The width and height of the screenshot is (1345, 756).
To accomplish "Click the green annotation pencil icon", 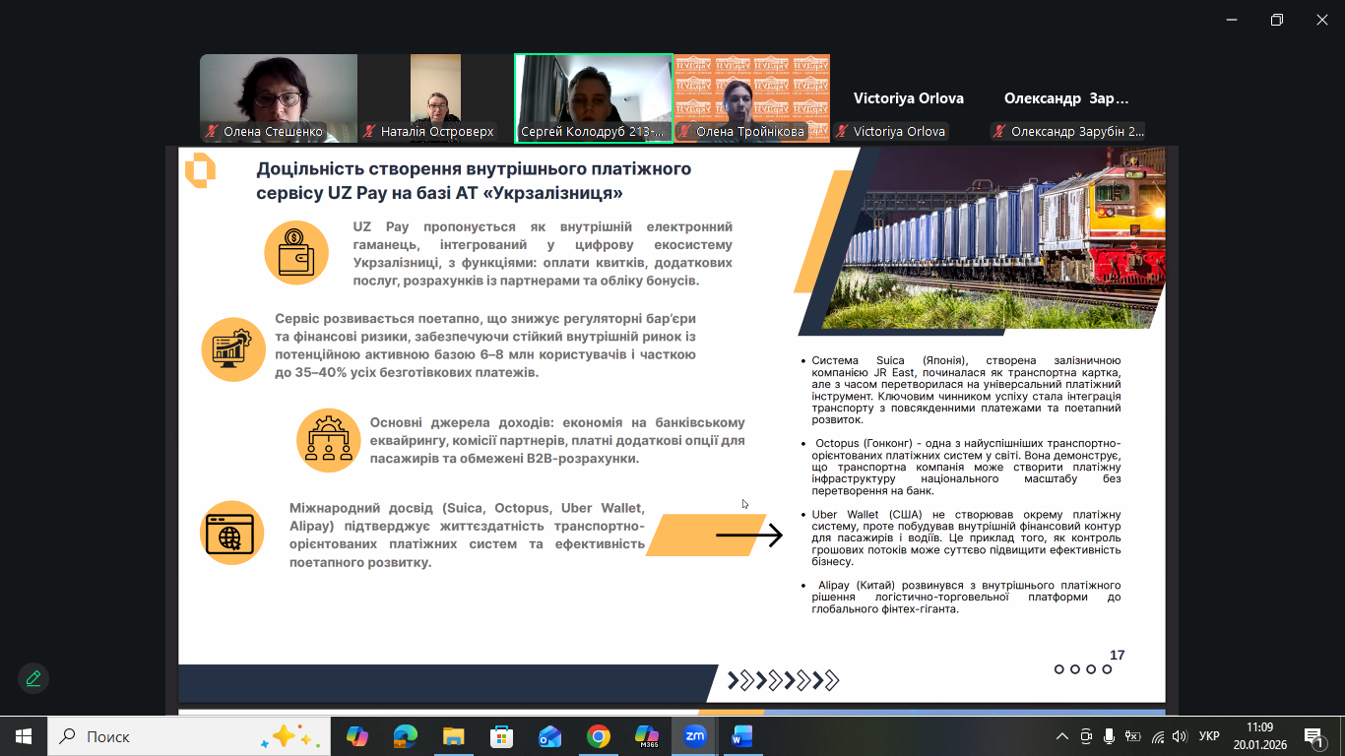I will 33,678.
